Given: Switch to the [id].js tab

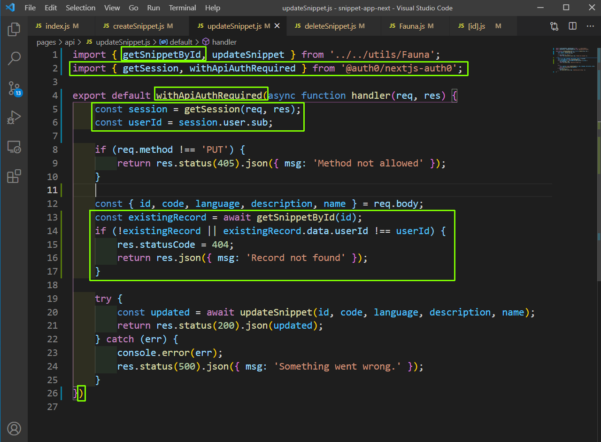Looking at the screenshot, I should [x=484, y=26].
